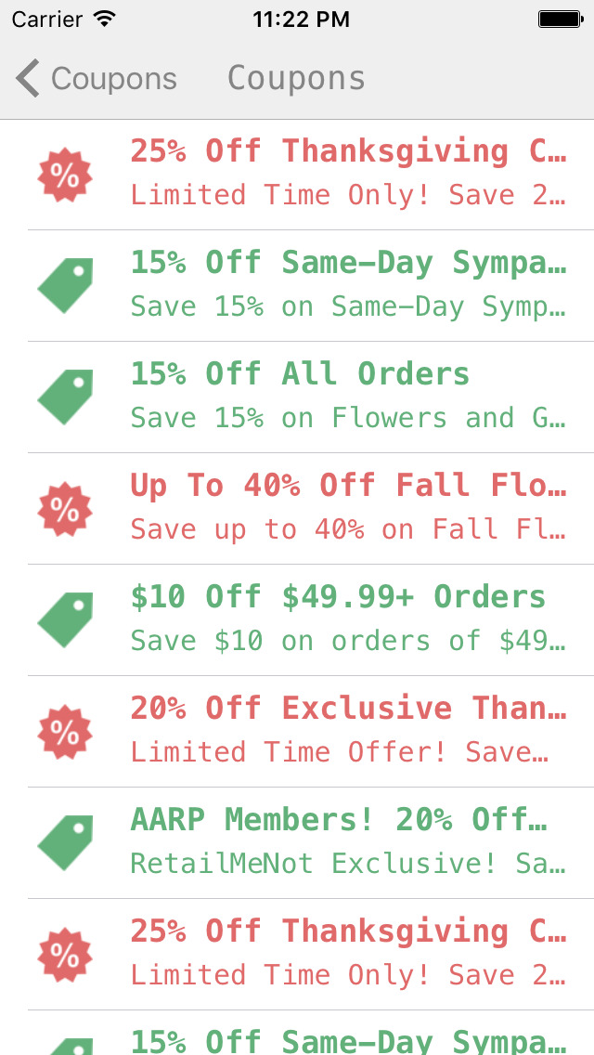
Task: Tap the Coupons screen title
Action: click(x=295, y=78)
